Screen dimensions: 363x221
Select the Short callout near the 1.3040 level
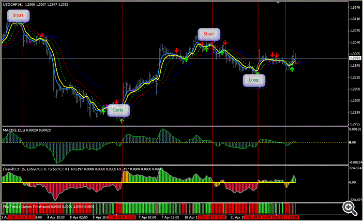point(209,34)
